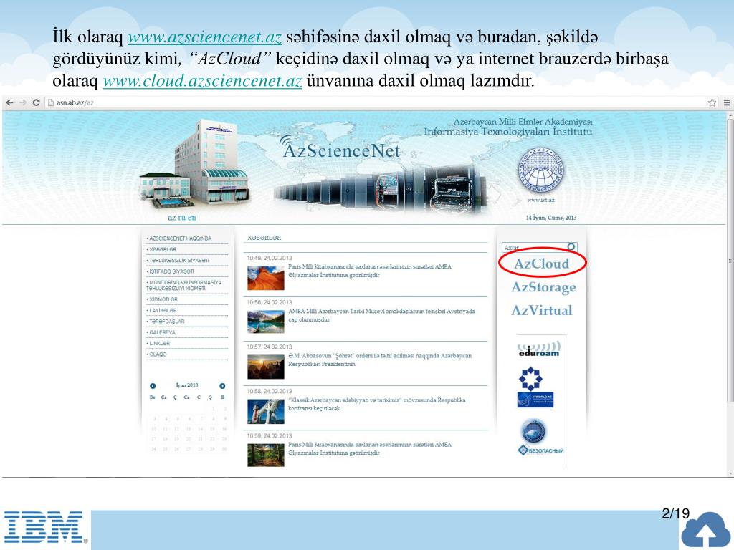Click the browser forward arrow
Screen dimensions: 734x550
tap(22, 102)
